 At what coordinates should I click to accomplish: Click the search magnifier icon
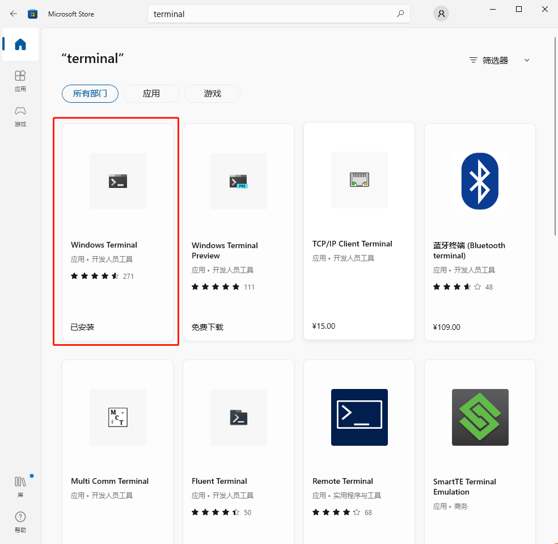click(400, 14)
